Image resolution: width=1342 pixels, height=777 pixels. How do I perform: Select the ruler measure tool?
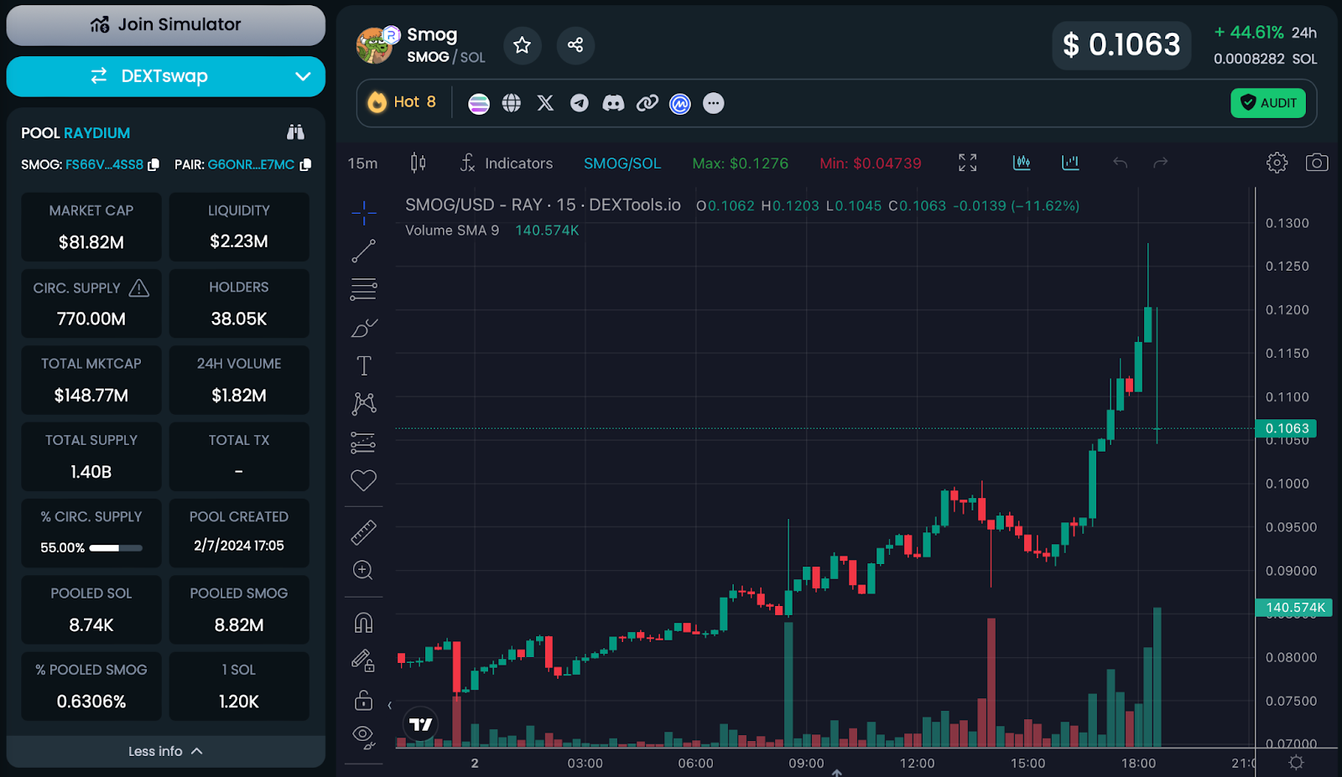pyautogui.click(x=364, y=532)
